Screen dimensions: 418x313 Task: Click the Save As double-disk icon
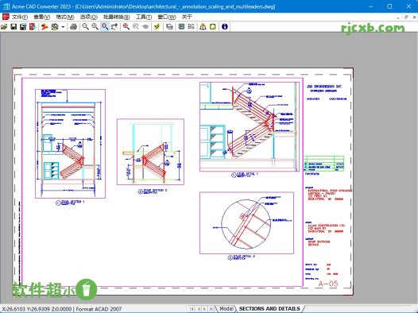pos(23,27)
